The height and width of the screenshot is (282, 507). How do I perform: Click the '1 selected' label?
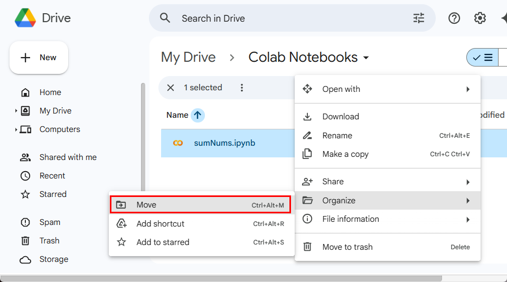click(203, 88)
